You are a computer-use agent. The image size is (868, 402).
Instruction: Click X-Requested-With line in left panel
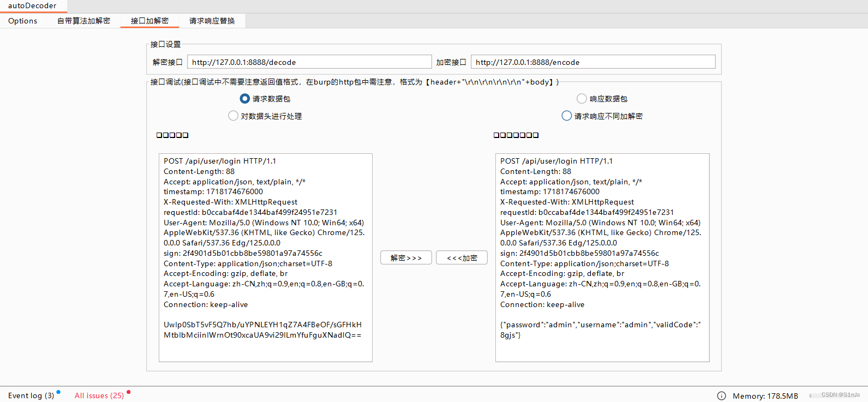coord(230,202)
